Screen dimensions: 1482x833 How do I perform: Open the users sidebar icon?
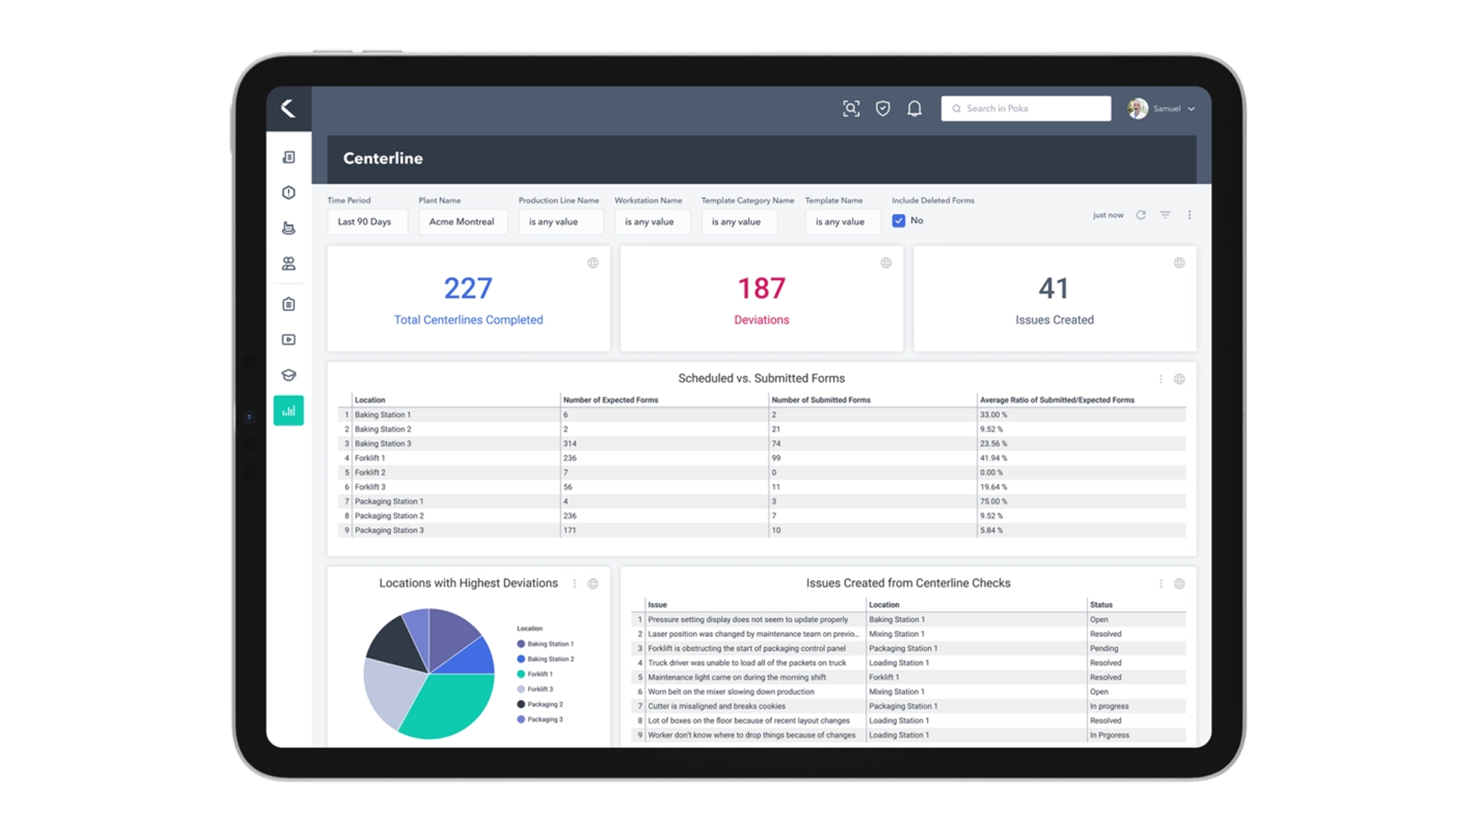tap(289, 264)
